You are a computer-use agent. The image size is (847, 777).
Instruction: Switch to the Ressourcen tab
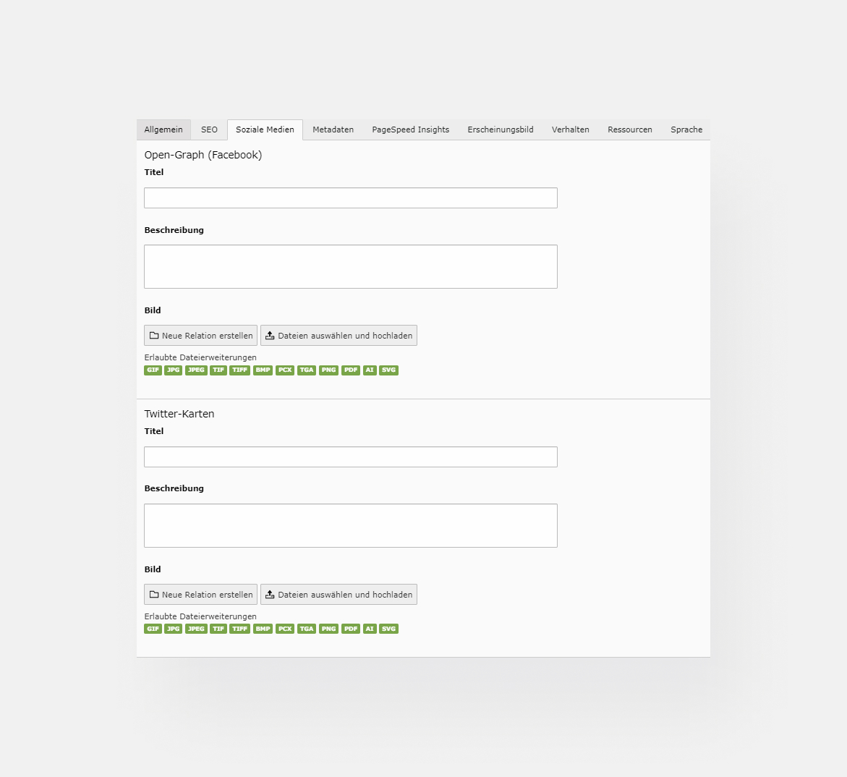coord(629,129)
